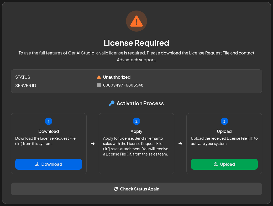Click the Activation Process heading

[140, 103]
